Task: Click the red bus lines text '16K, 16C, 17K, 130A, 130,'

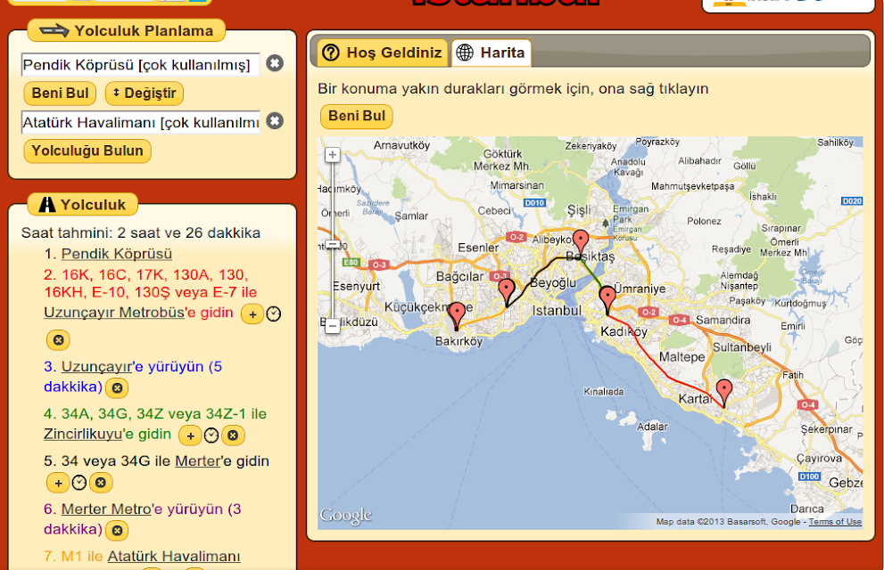Action: [x=146, y=274]
